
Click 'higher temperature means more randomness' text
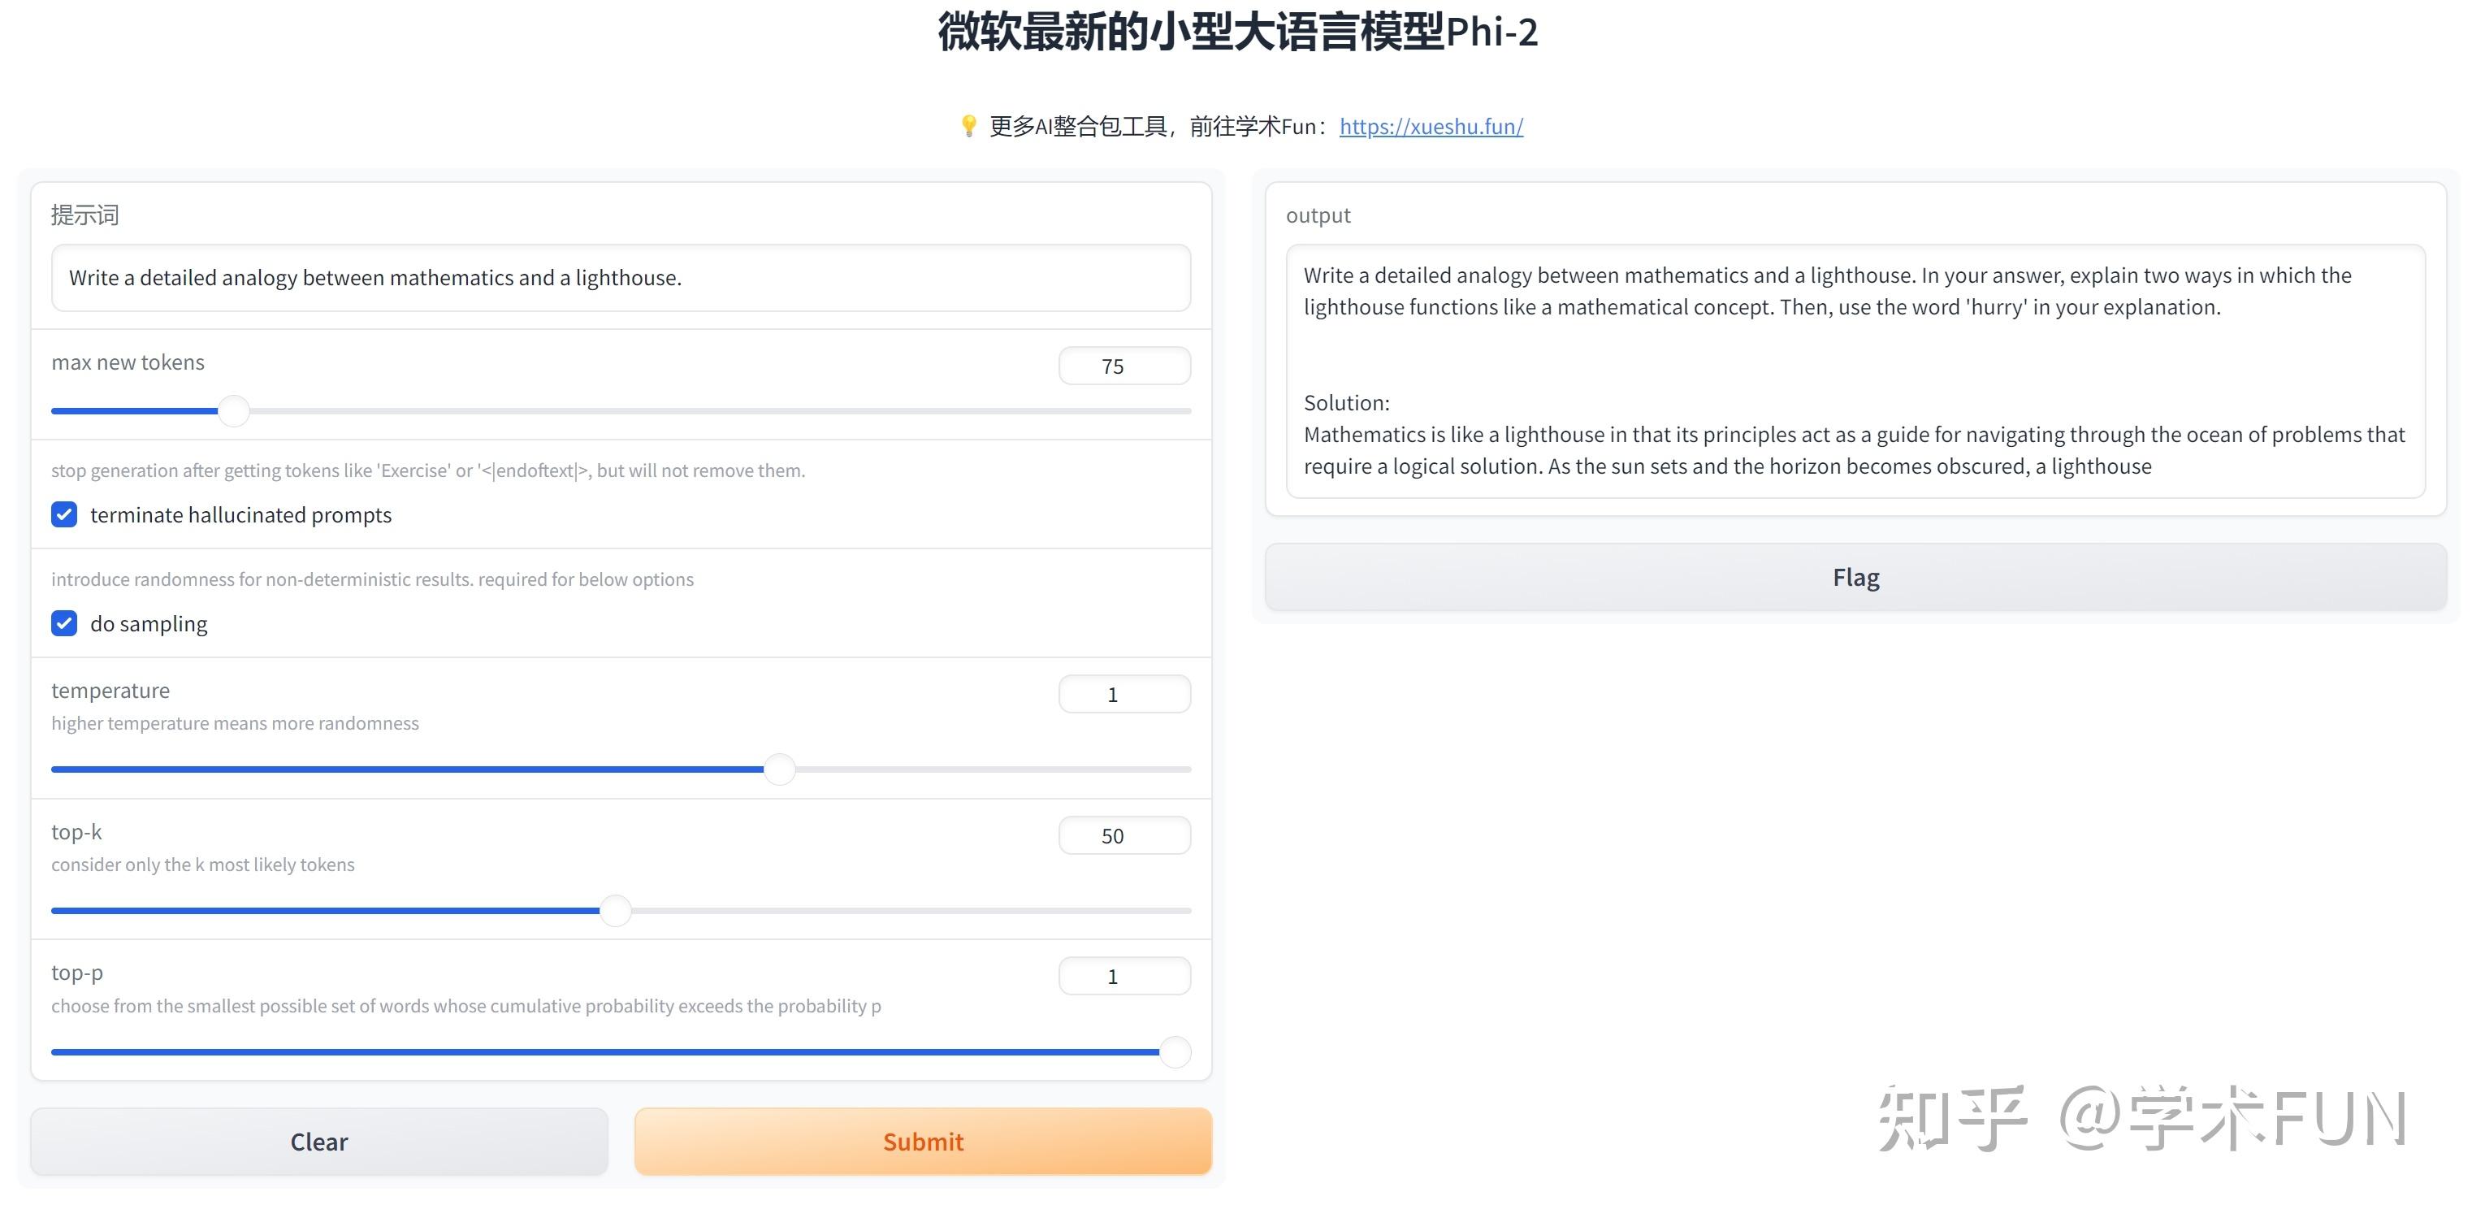tap(235, 722)
